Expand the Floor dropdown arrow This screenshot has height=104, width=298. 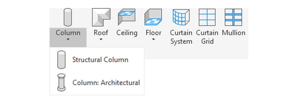[154, 40]
